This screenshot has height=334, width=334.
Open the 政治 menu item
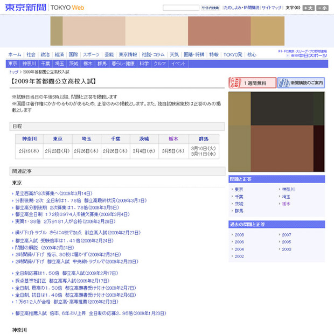(x=45, y=54)
